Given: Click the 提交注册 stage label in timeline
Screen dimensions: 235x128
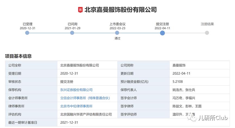Looking at the screenshot, I should (162, 24).
